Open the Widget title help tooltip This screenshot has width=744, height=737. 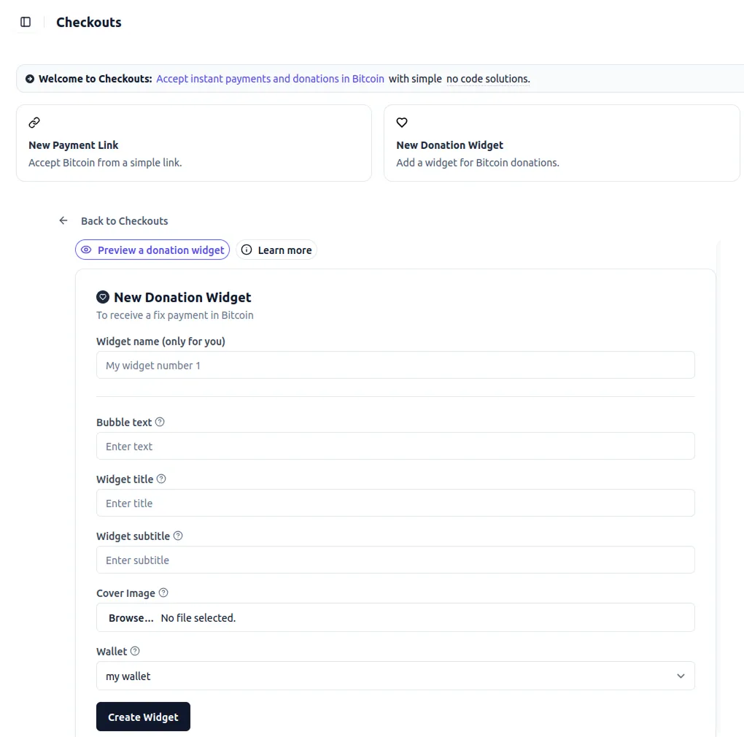tap(160, 479)
